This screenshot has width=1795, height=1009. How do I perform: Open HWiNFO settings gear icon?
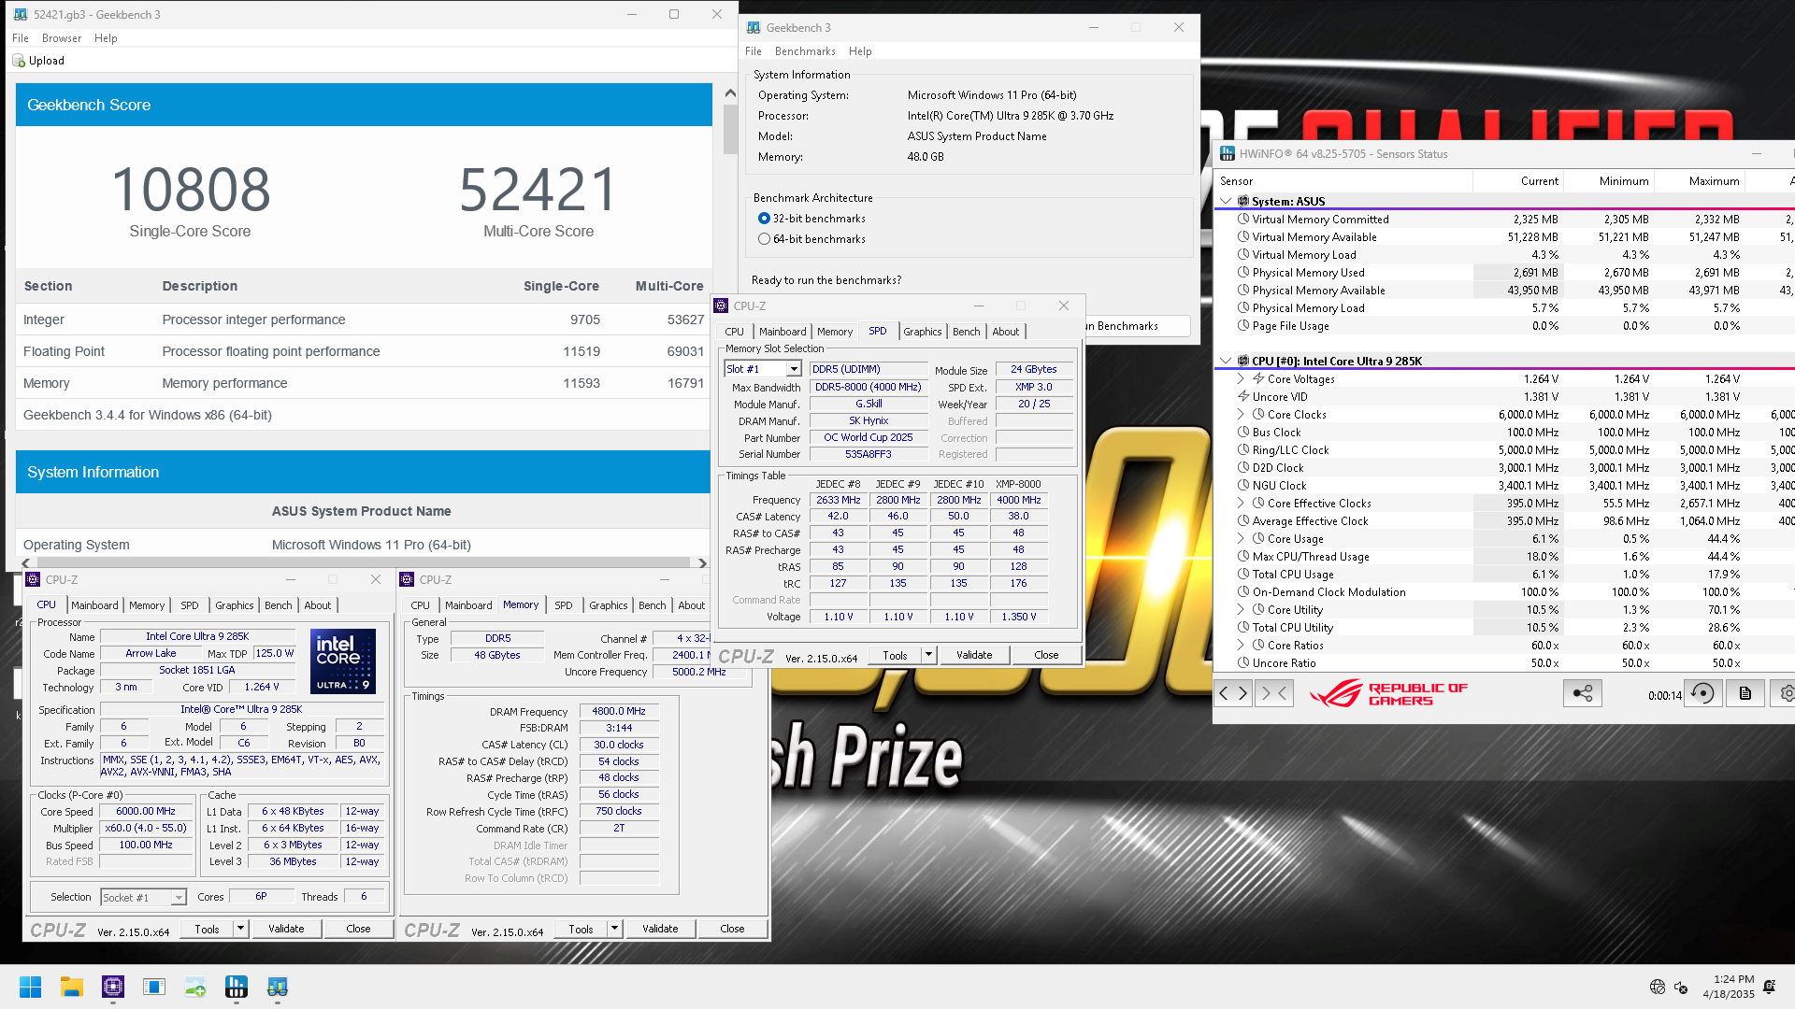point(1786,693)
